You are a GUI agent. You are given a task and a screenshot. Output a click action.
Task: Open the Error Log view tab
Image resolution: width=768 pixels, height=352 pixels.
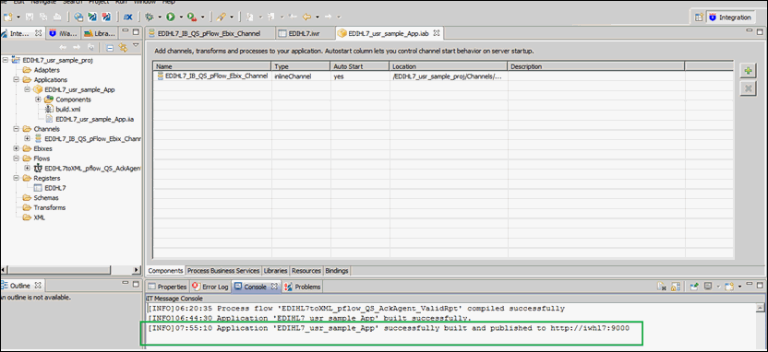click(x=210, y=287)
